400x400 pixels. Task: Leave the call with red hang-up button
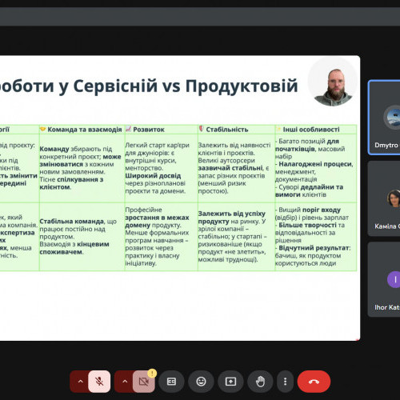(314, 382)
